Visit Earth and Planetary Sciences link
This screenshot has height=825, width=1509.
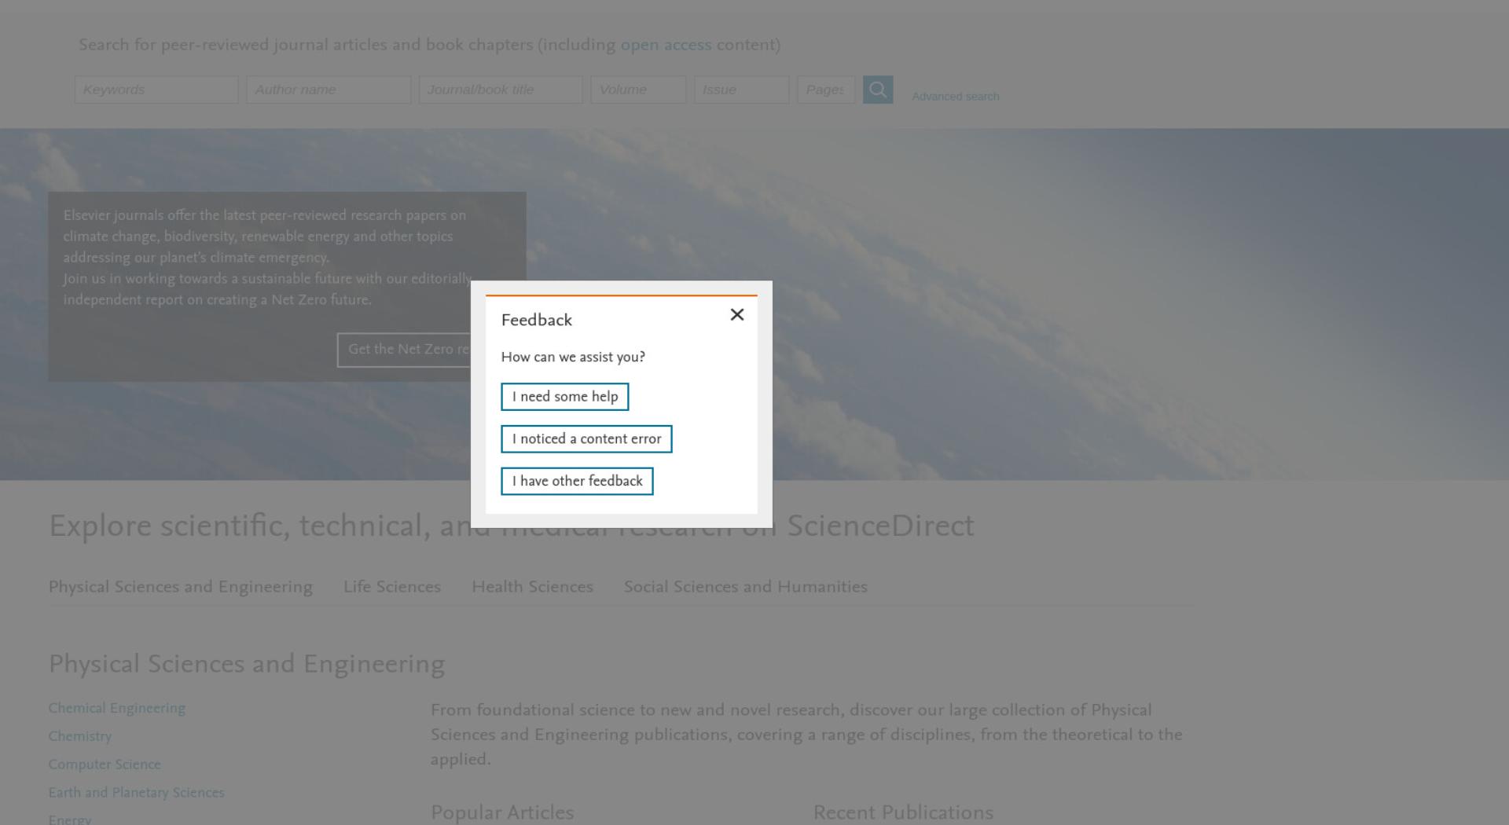click(x=137, y=793)
